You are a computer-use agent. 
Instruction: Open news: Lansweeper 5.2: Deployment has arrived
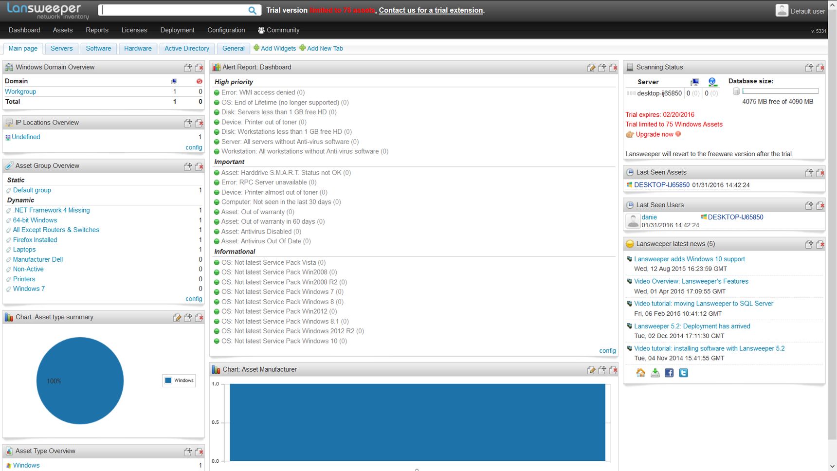click(x=692, y=326)
